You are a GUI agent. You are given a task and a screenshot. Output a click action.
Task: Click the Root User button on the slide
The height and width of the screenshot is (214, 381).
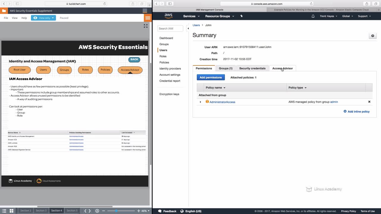coord(20,70)
